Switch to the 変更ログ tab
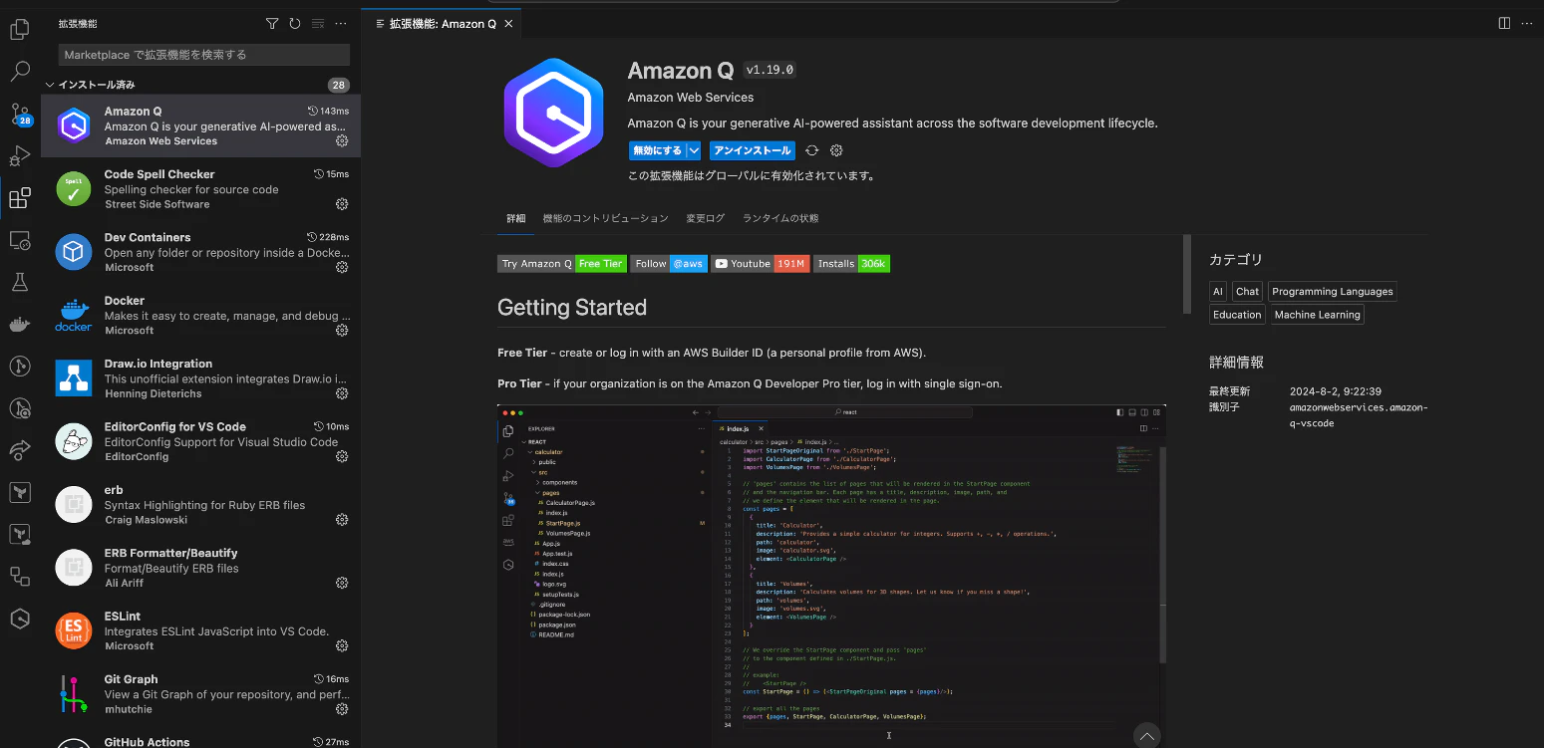1545x749 pixels. pos(705,218)
